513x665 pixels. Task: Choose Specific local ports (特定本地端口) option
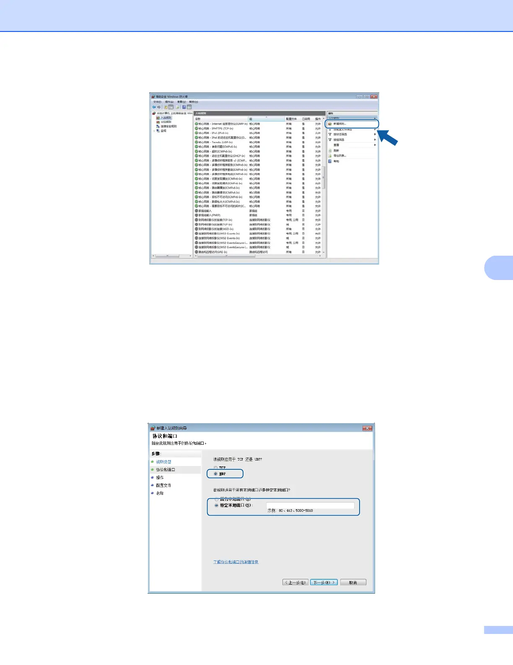[x=216, y=505]
